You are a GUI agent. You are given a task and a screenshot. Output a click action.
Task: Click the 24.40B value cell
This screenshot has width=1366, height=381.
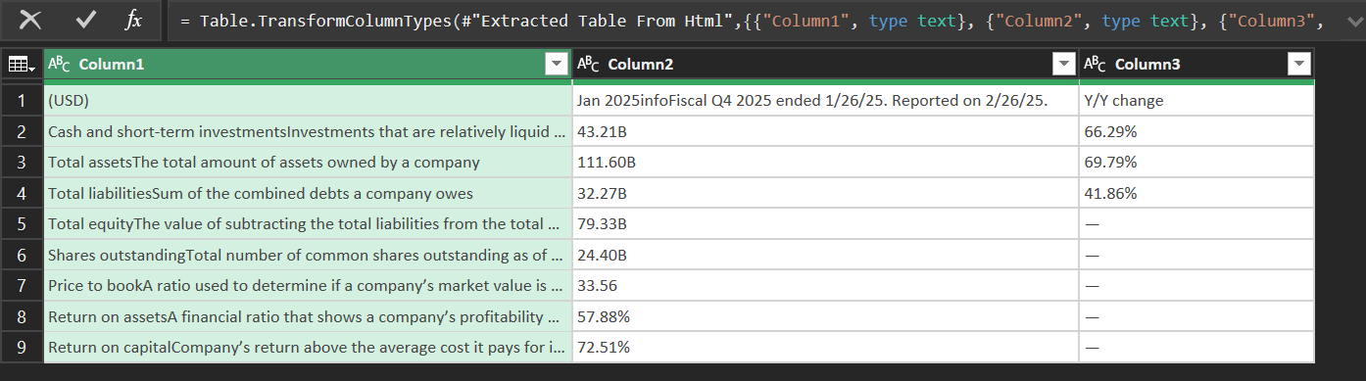pyautogui.click(x=825, y=255)
